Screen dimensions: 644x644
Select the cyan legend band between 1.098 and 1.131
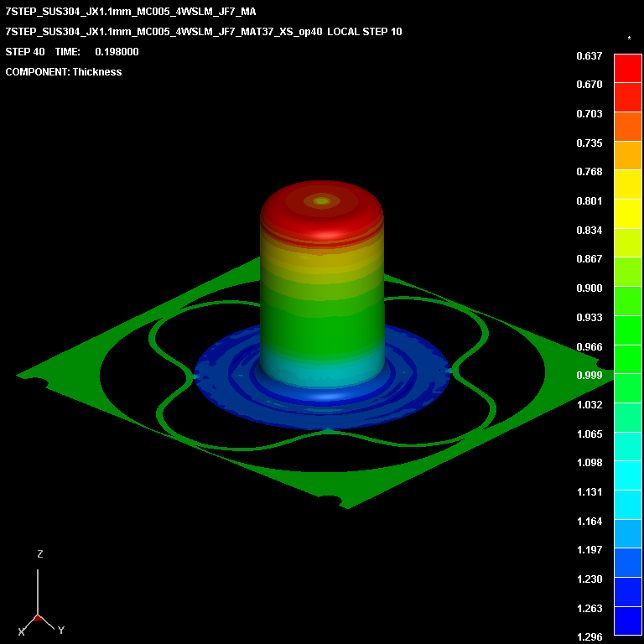coord(627,475)
